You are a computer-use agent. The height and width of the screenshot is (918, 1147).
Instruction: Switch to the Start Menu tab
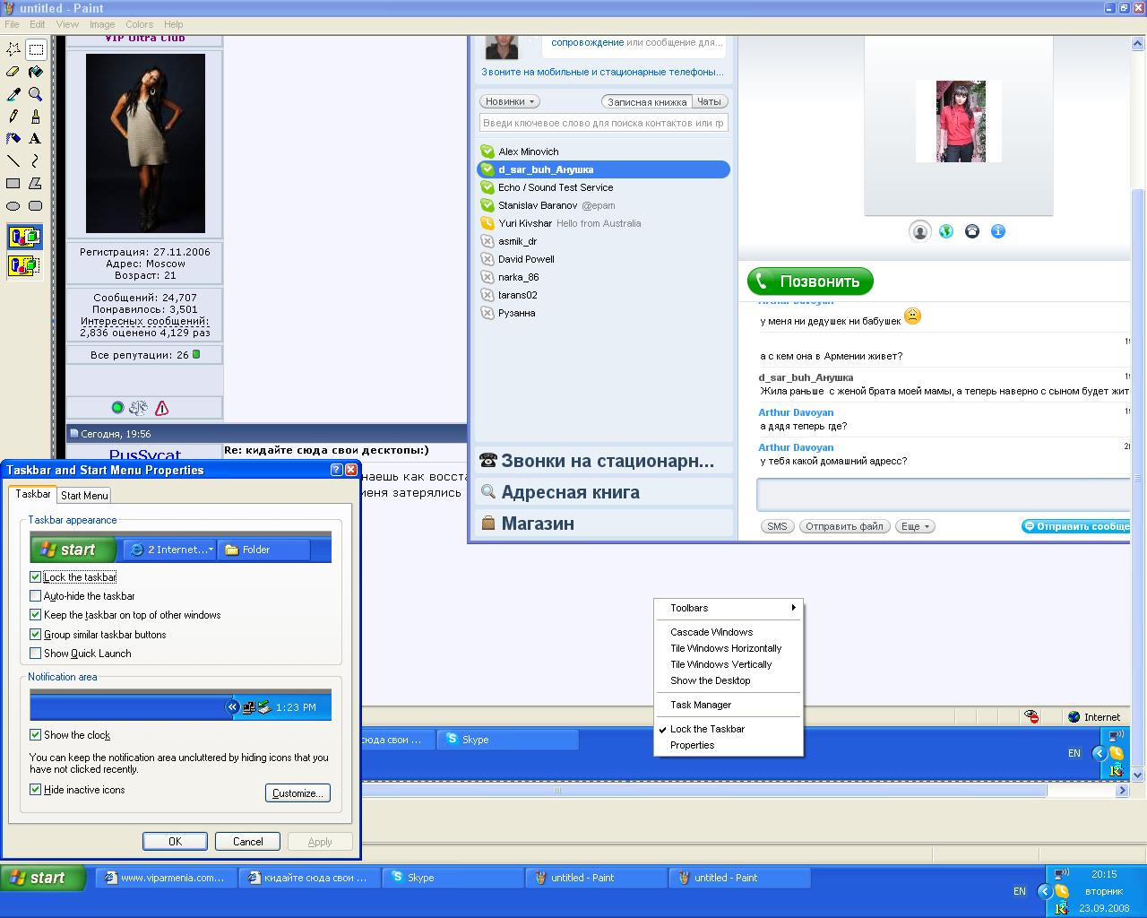click(84, 496)
